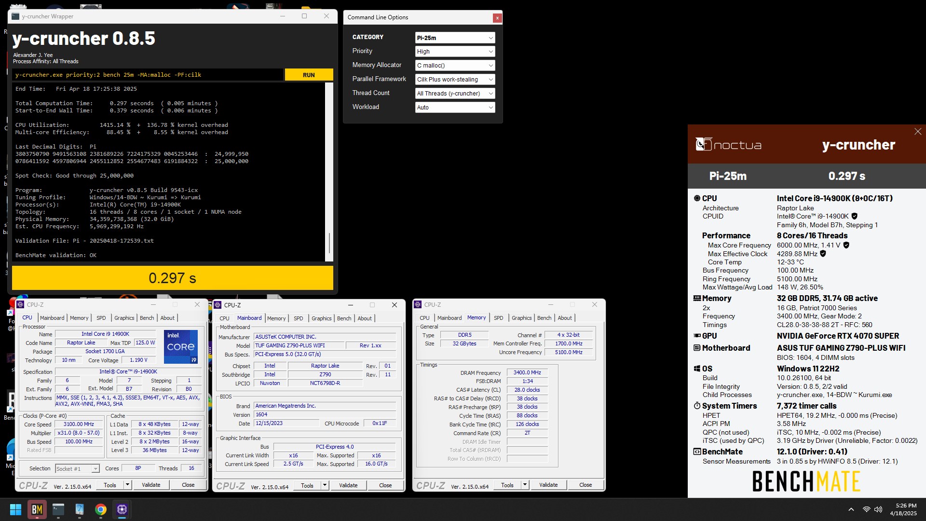Expand Tools arrow in CPU-Z Mainboard window
Viewport: 926px width, 521px height.
(325, 485)
